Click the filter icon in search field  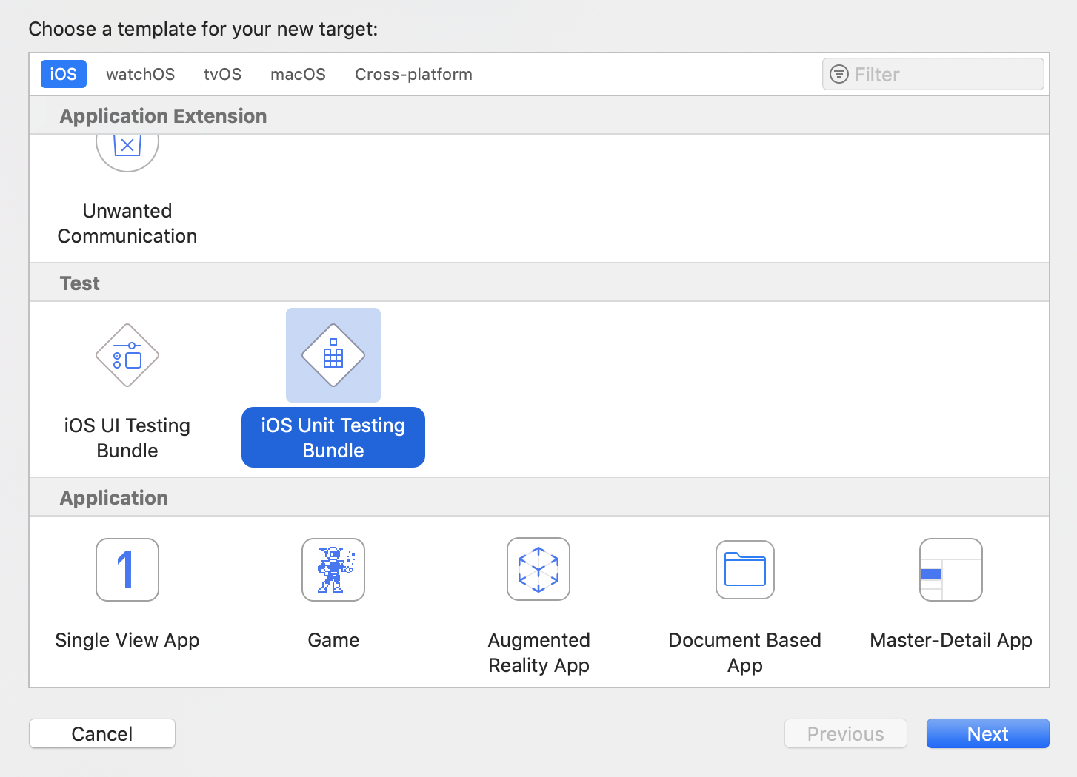[839, 74]
